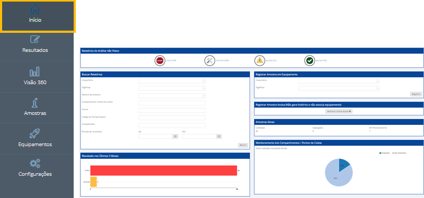This screenshot has width=424, height=198.
Task: Open Equipamentos rocket icon
Action: pos(35,134)
